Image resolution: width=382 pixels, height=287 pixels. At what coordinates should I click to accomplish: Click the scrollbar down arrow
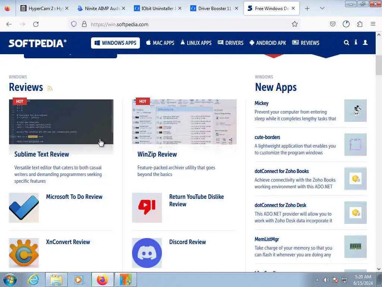point(379,269)
